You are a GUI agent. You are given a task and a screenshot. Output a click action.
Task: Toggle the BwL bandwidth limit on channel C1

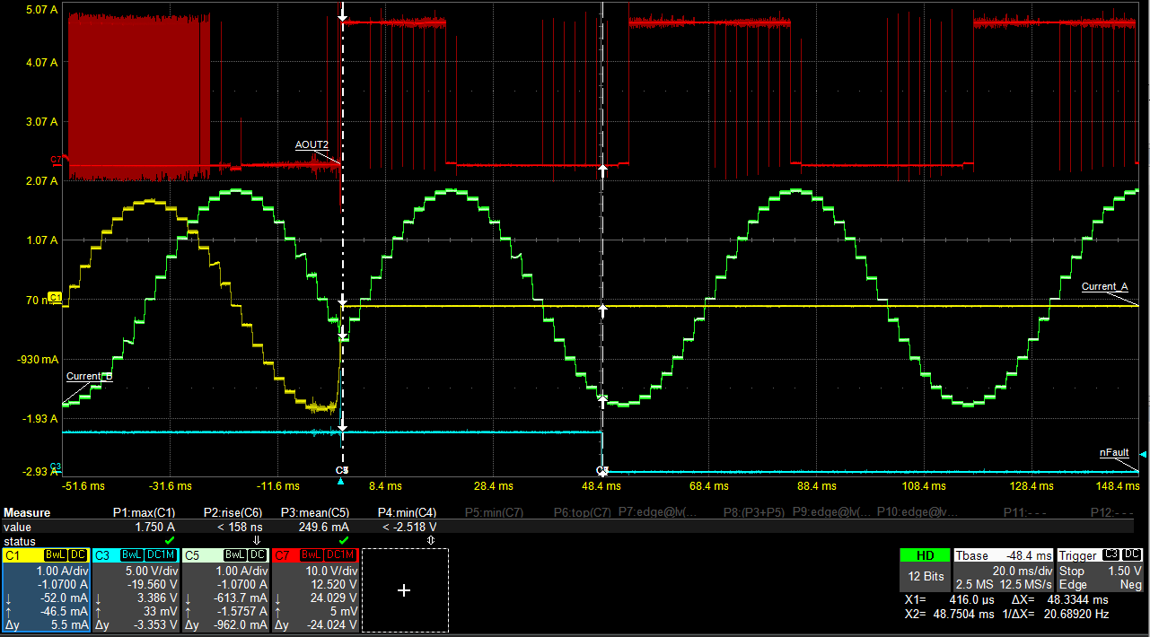(55, 554)
